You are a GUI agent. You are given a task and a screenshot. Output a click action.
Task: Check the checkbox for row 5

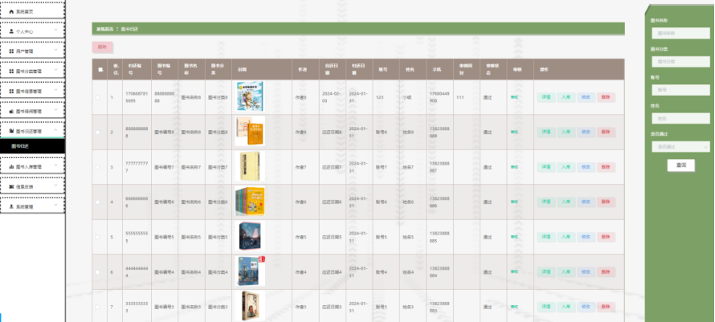[x=97, y=237]
